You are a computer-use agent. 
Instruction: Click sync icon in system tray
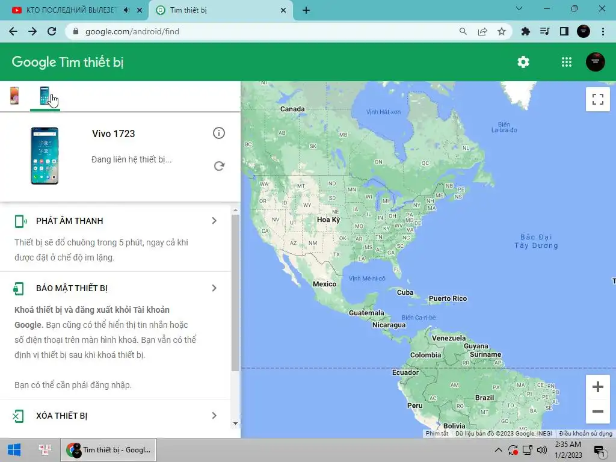[513, 450]
